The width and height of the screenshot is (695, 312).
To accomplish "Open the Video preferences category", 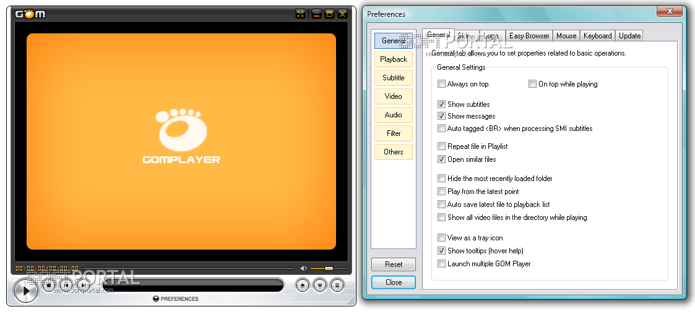I will (x=393, y=96).
